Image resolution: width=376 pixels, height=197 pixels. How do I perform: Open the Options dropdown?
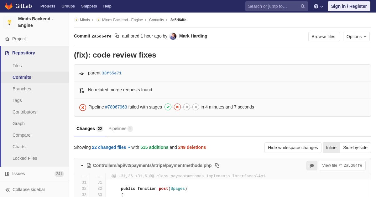click(x=356, y=37)
